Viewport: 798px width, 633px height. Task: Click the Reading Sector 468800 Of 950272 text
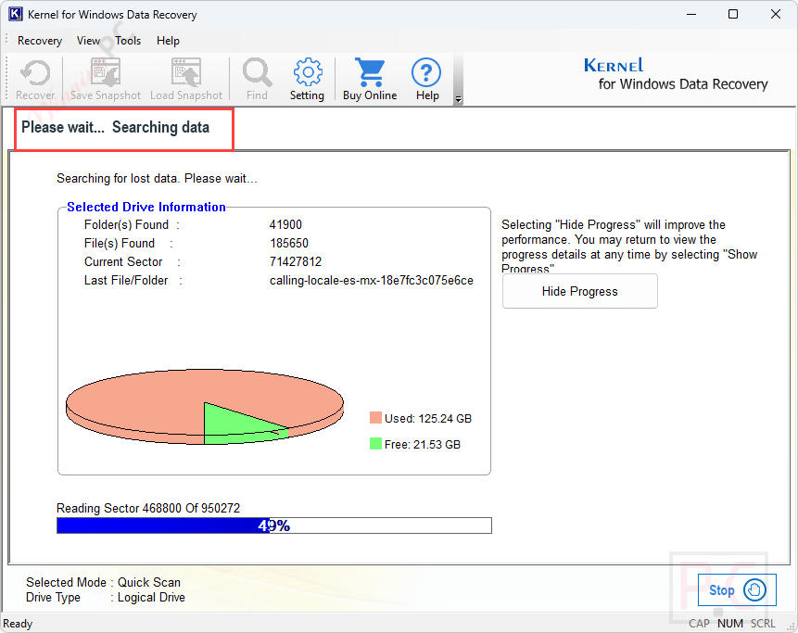[148, 508]
